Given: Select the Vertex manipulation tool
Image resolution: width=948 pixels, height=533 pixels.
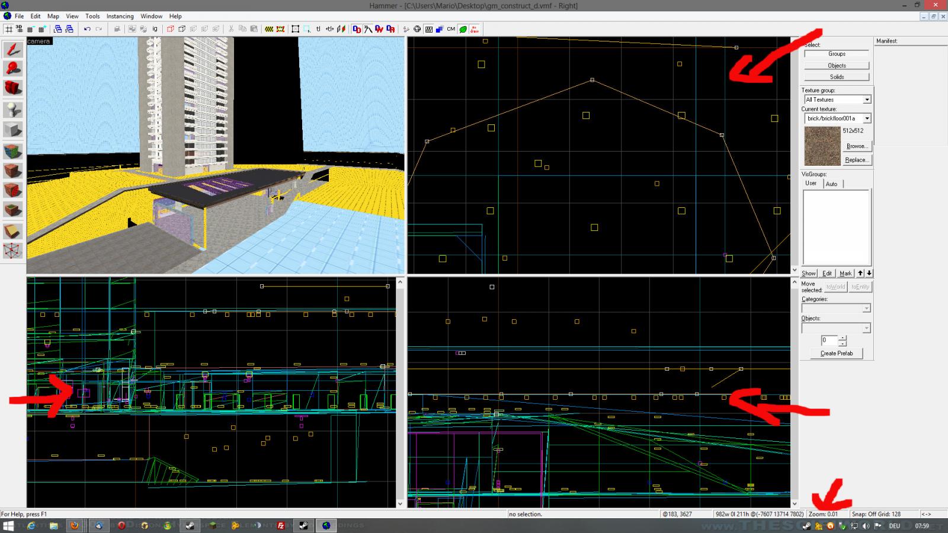Looking at the screenshot, I should tap(13, 251).
